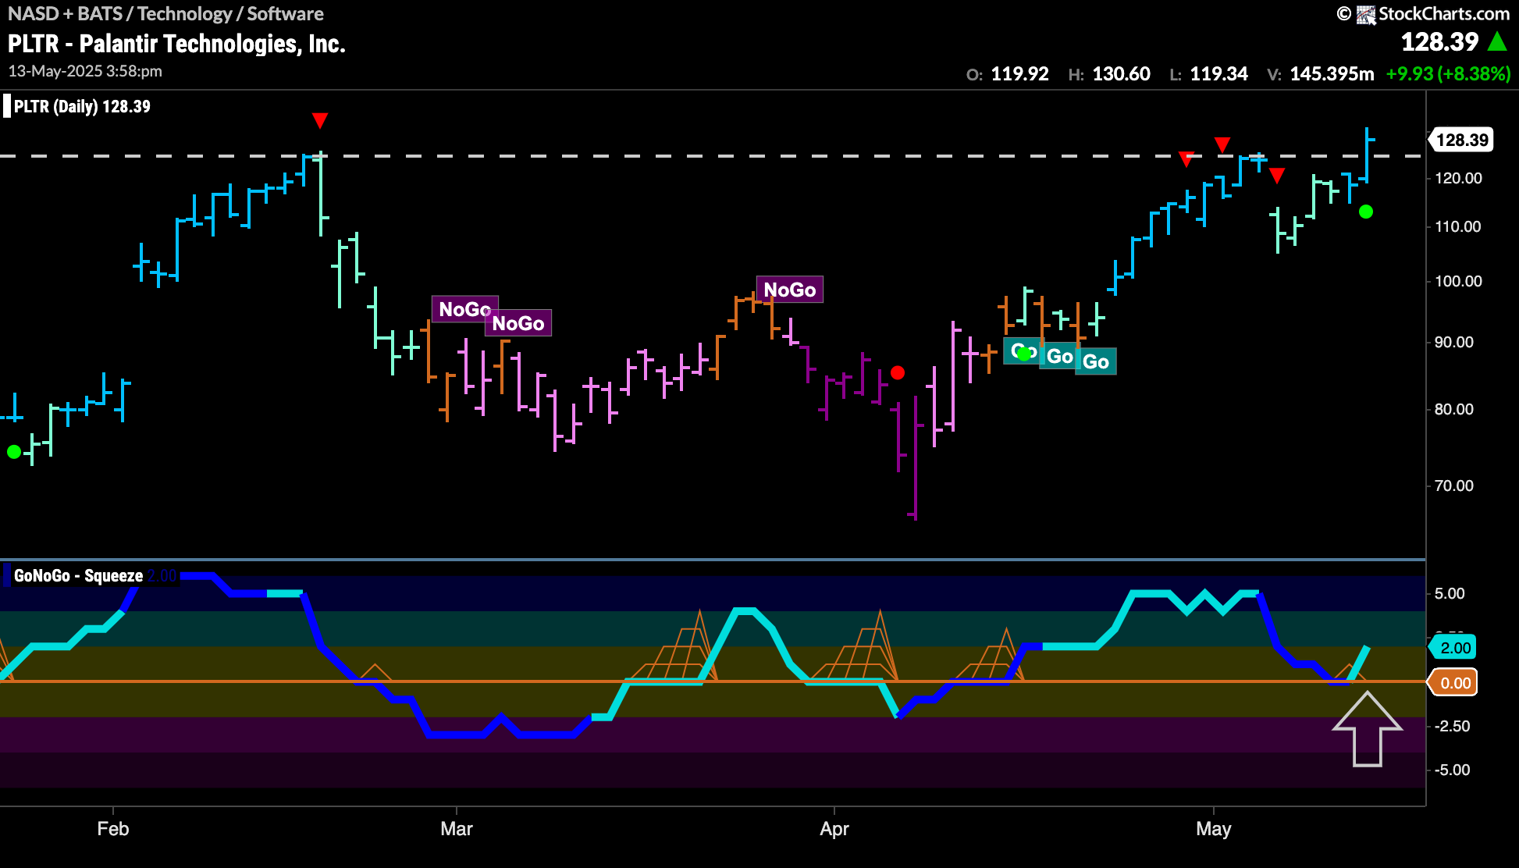Click the rightmost Go label in mid April
This screenshot has height=868, width=1519.
(1096, 361)
